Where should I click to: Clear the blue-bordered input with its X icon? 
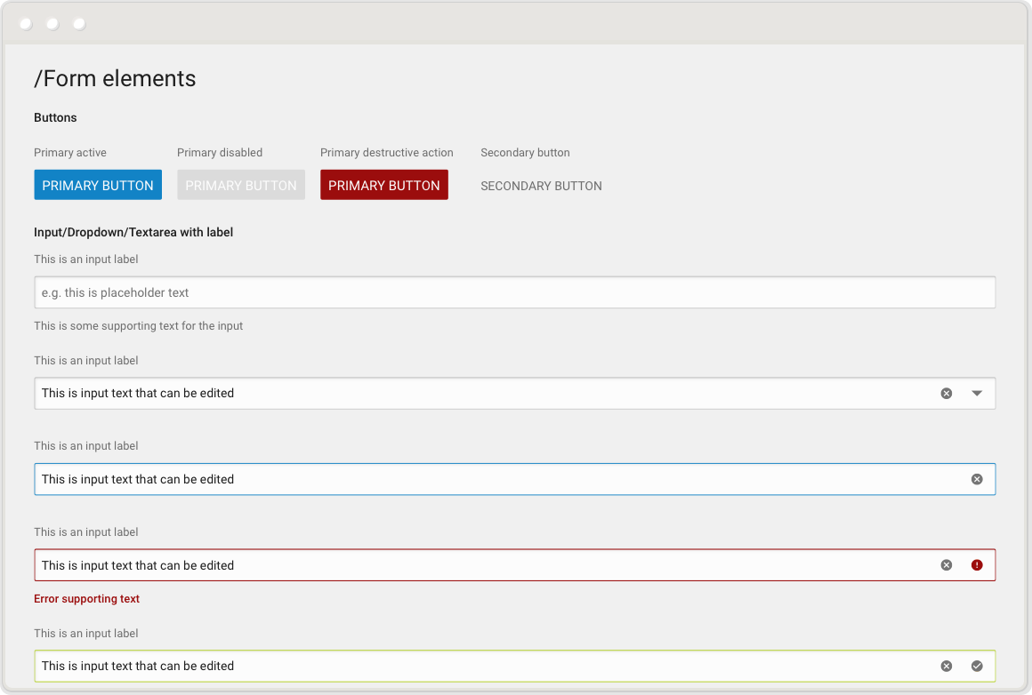point(977,479)
